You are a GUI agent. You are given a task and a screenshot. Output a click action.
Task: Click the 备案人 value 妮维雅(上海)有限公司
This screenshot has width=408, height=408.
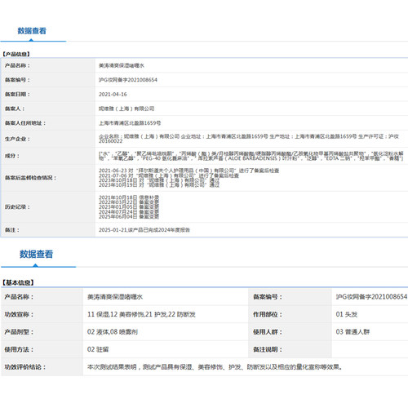click(x=126, y=109)
